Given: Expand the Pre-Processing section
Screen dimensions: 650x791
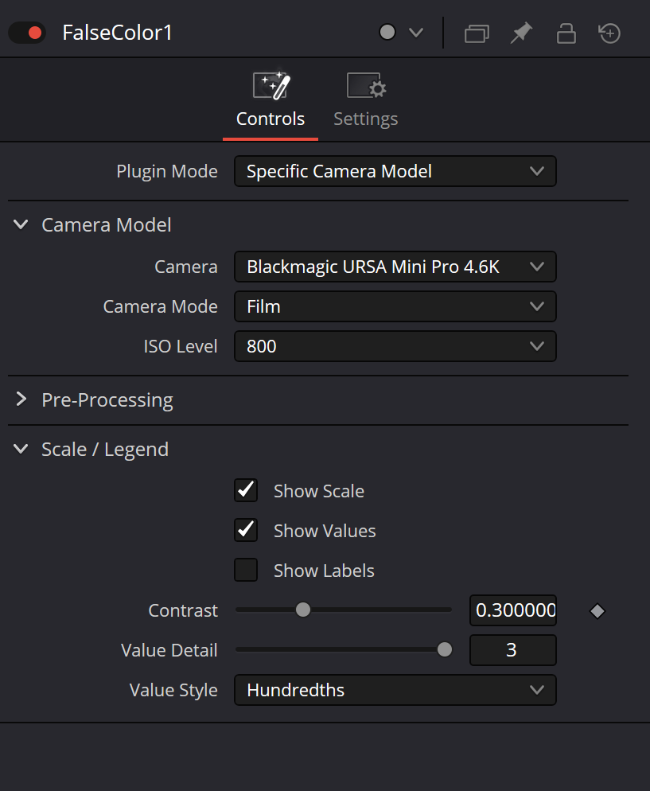Looking at the screenshot, I should coord(21,399).
